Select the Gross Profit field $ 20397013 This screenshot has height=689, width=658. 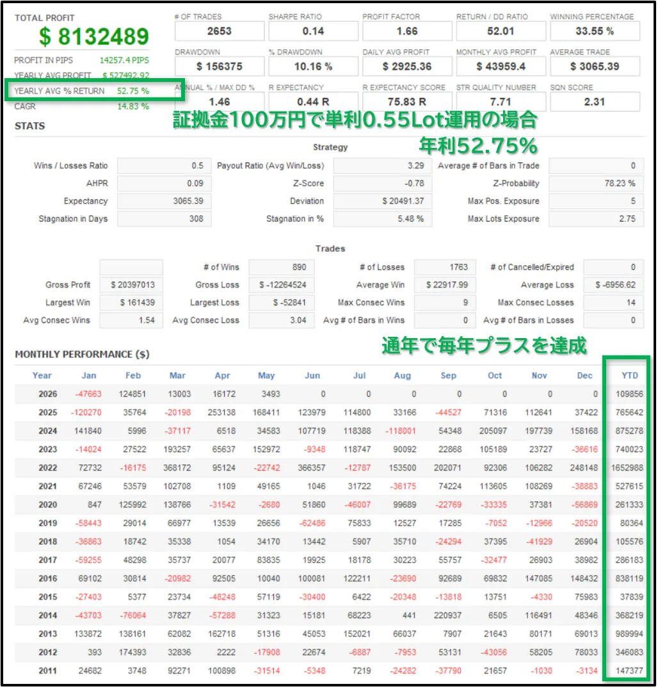(131, 285)
